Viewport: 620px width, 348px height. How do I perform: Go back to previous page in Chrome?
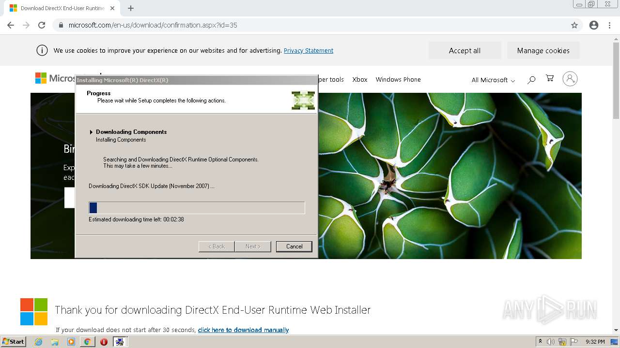pos(11,25)
